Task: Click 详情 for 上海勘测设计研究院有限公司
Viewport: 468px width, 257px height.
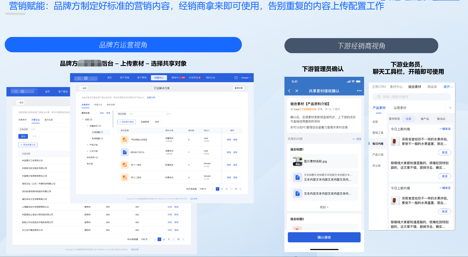Action: pyautogui.click(x=170, y=207)
